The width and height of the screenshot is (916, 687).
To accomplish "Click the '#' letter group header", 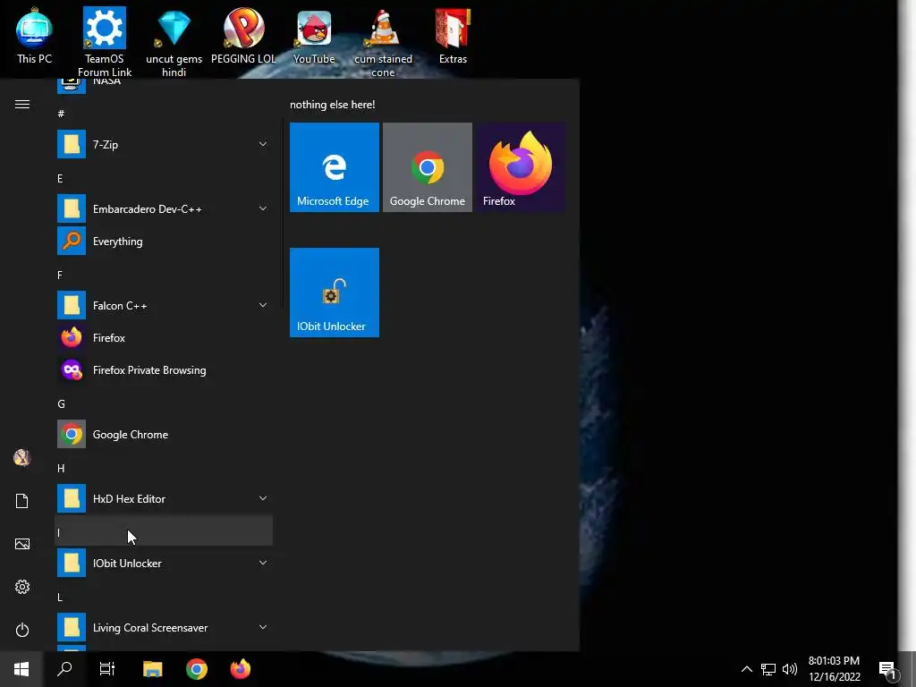I will pyautogui.click(x=164, y=113).
